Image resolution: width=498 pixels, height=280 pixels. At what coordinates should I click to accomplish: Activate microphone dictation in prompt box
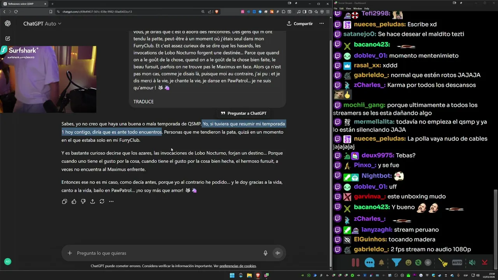click(x=265, y=253)
